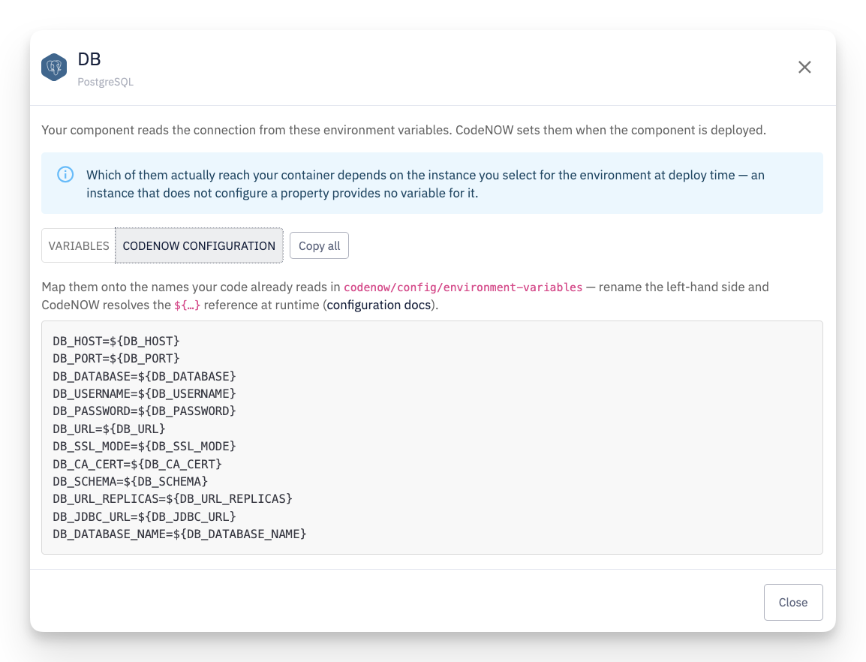Image resolution: width=866 pixels, height=662 pixels.
Task: Click the DB_SCHEMA=${DB_SCHEMA} line
Action: coord(131,481)
